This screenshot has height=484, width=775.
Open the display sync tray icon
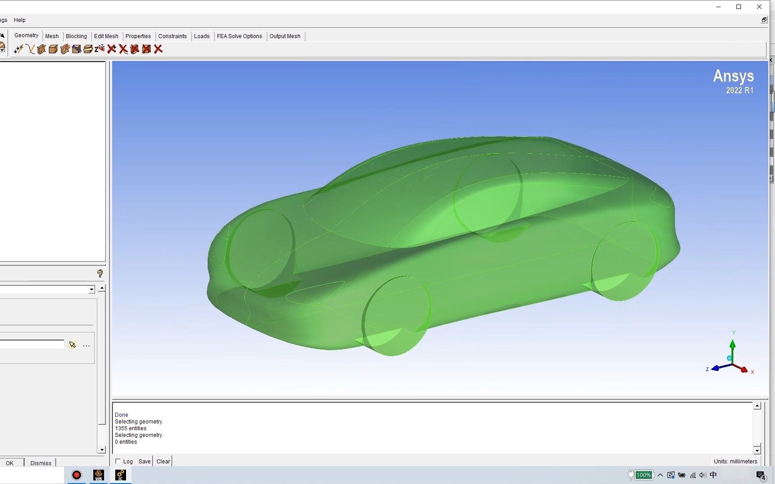pyautogui.click(x=671, y=475)
